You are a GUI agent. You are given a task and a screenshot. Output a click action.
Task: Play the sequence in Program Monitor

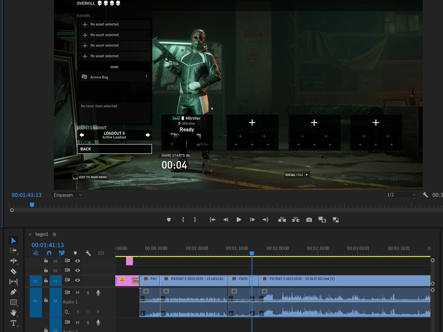click(x=239, y=220)
